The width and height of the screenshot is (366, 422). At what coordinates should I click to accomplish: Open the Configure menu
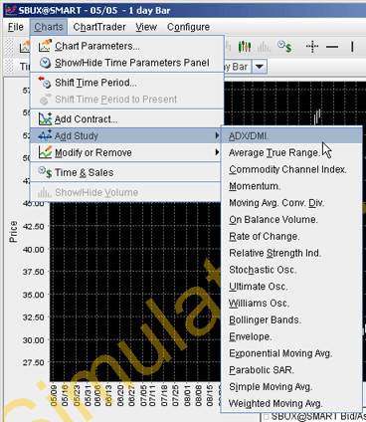click(188, 27)
